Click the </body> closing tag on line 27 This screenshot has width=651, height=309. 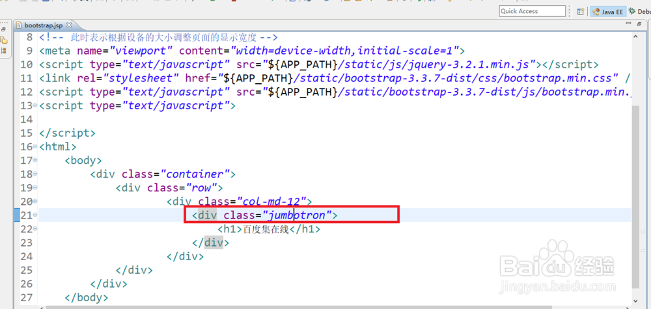[x=87, y=297]
